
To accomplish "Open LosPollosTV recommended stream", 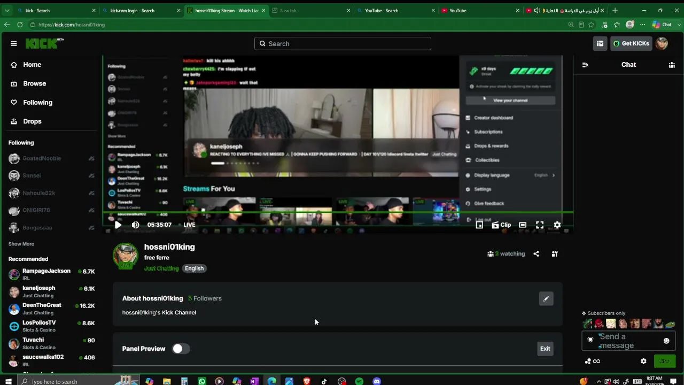I will (51, 326).
